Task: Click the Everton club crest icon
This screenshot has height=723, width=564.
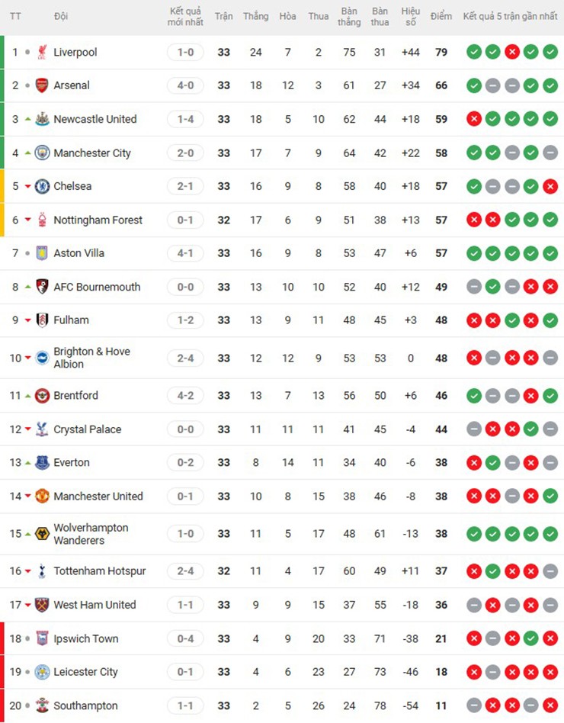Action: tap(42, 462)
